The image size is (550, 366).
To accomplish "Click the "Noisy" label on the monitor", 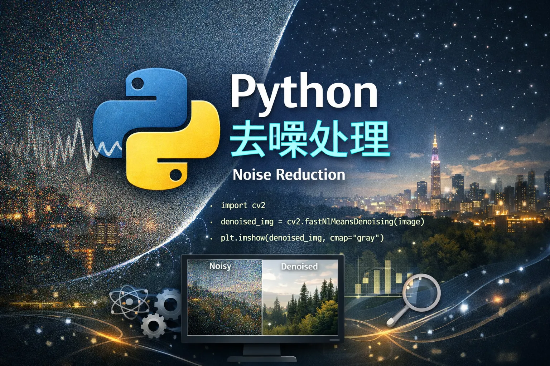I will pos(220,266).
